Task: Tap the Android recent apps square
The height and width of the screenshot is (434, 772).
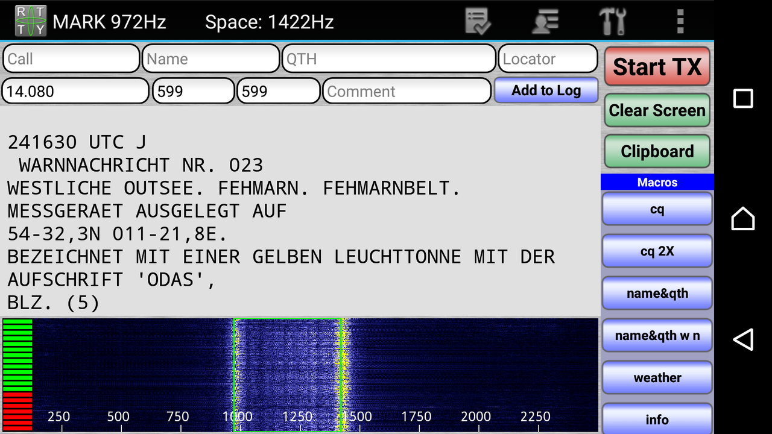Action: [x=743, y=98]
